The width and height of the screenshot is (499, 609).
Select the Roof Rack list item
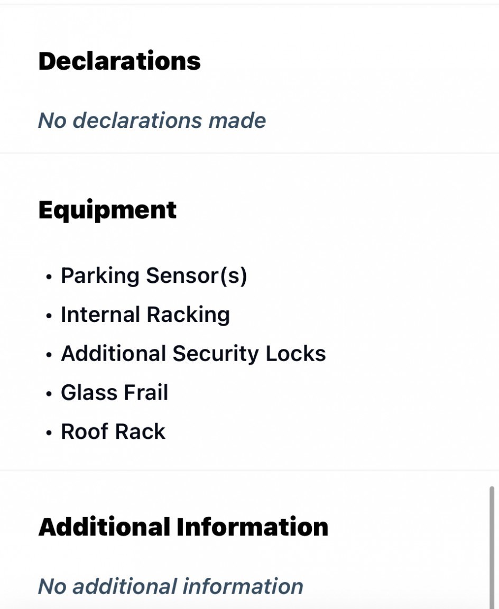pos(113,432)
